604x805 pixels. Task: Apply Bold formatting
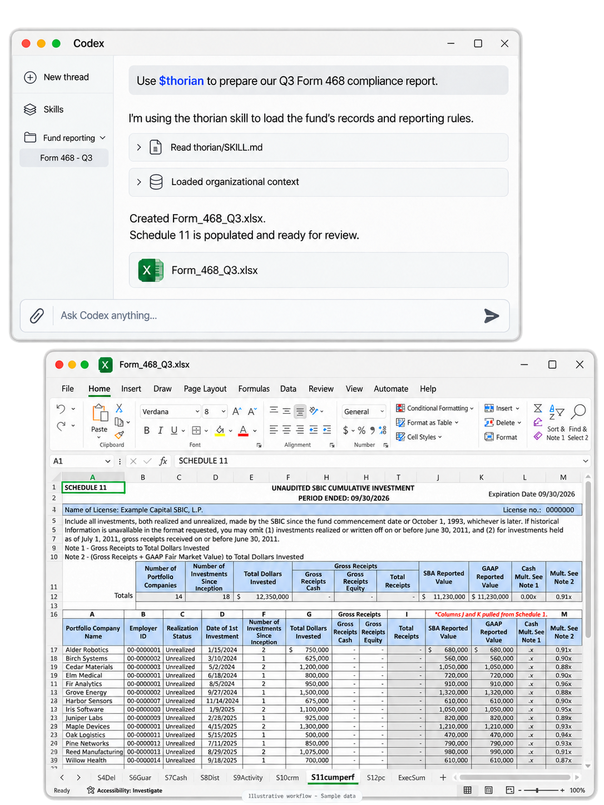(x=147, y=430)
